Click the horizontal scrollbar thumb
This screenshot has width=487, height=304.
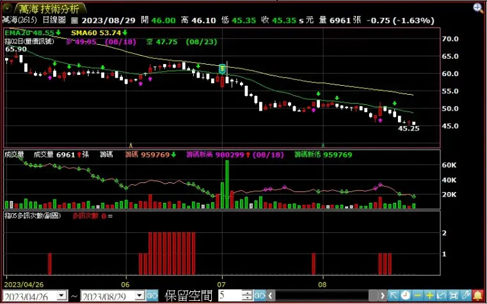click(x=374, y=295)
